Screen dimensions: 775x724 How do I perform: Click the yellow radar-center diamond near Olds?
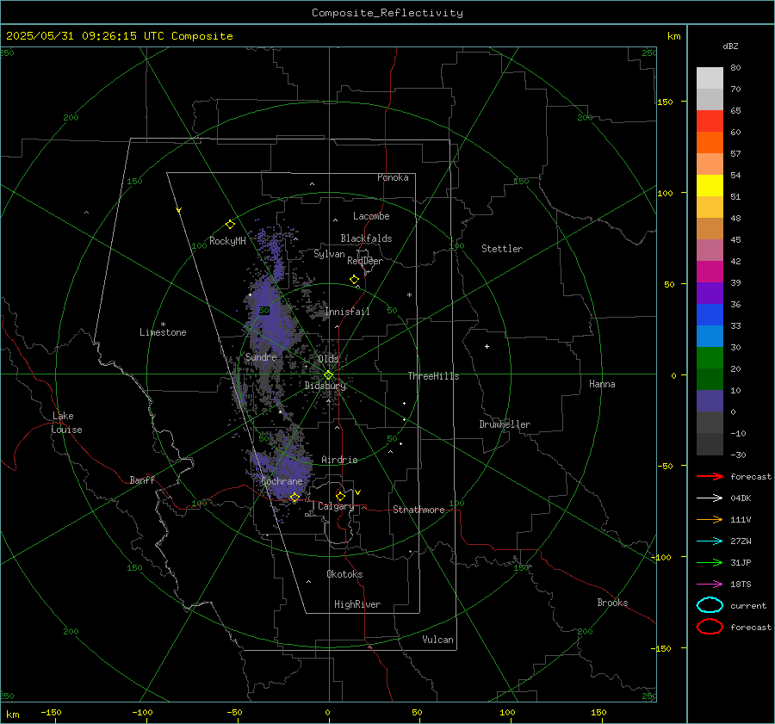click(x=328, y=375)
